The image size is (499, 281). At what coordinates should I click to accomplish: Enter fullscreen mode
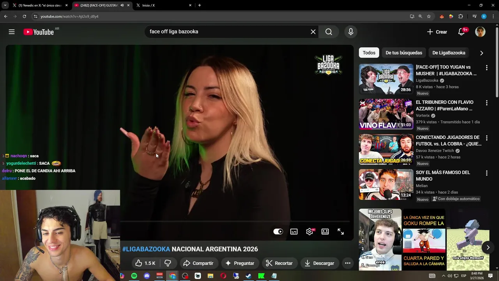pos(341,231)
